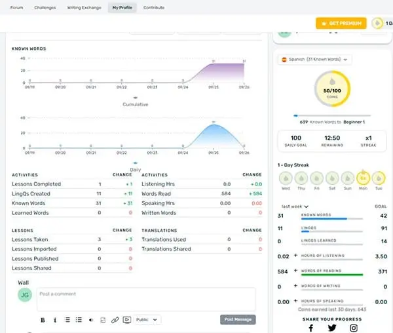Click Coins earned last 30 days text
Screen dimensions: 393x333
332,309
